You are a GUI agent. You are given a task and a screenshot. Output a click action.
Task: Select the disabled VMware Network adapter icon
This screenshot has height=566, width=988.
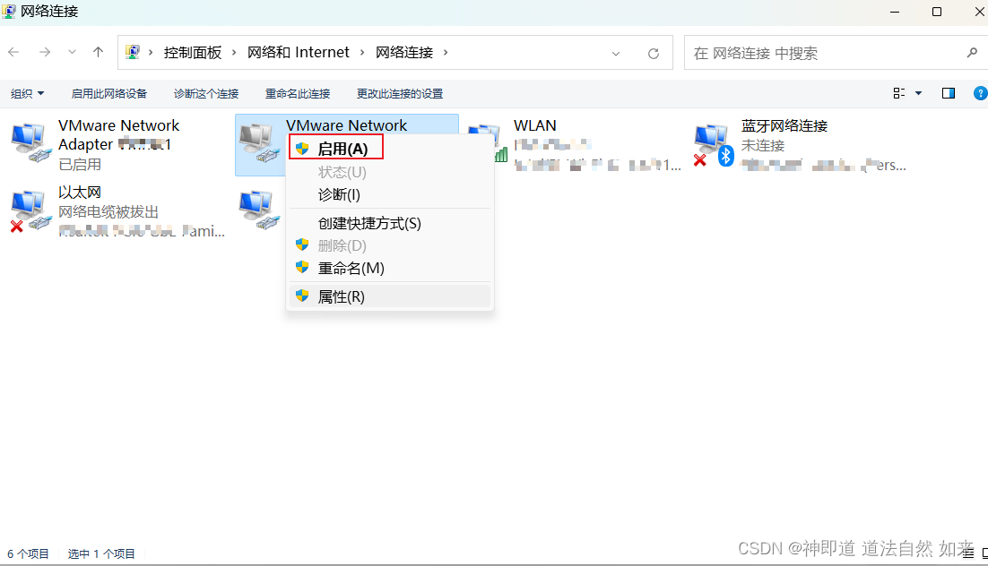click(x=259, y=143)
